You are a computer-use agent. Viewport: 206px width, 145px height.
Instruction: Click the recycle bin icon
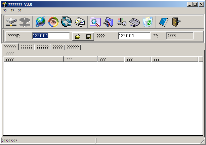coord(148,22)
